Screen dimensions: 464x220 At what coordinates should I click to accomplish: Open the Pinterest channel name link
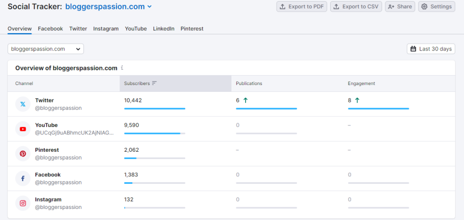point(47,150)
